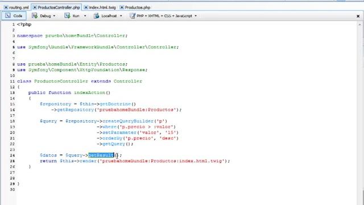Click the 'where' method on line 19

(109, 126)
